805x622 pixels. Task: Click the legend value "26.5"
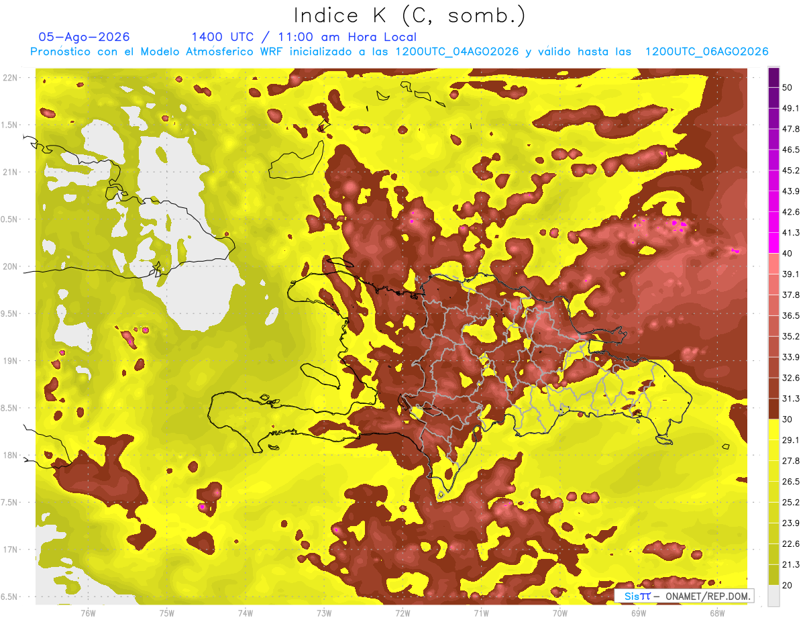[791, 482]
